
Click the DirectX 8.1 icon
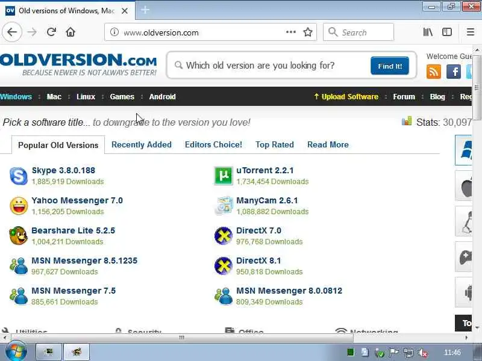coord(223,266)
